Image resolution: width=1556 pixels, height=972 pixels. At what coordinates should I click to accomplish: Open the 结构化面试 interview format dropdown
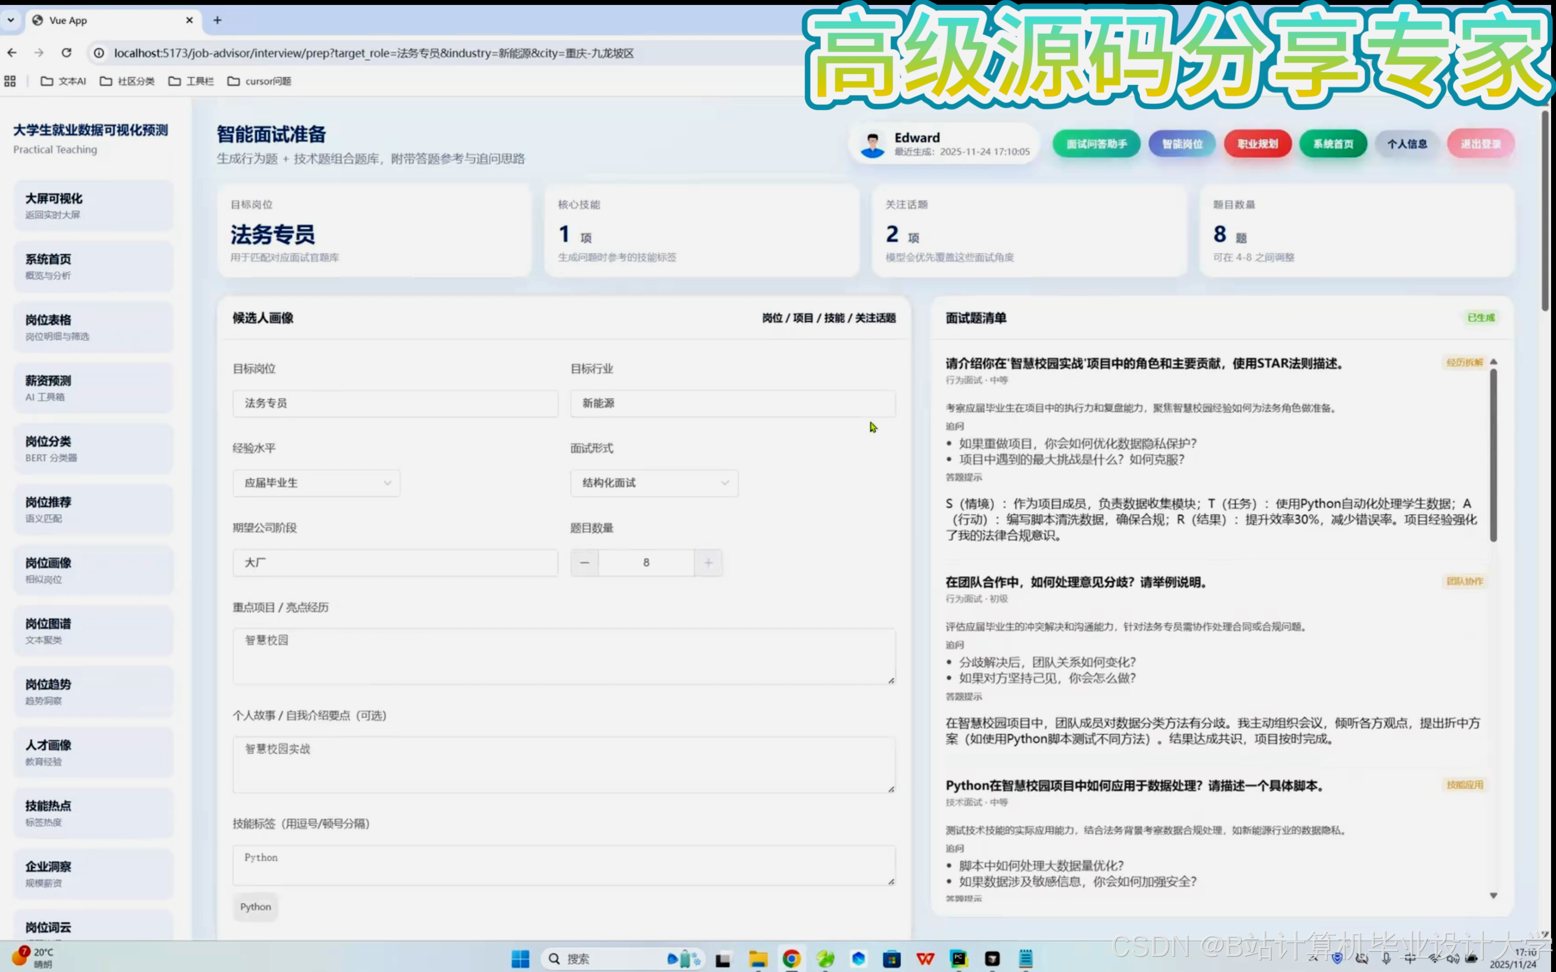click(x=654, y=483)
